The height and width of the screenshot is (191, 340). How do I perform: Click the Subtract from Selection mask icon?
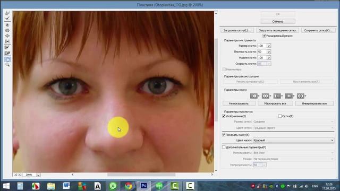click(x=277, y=96)
